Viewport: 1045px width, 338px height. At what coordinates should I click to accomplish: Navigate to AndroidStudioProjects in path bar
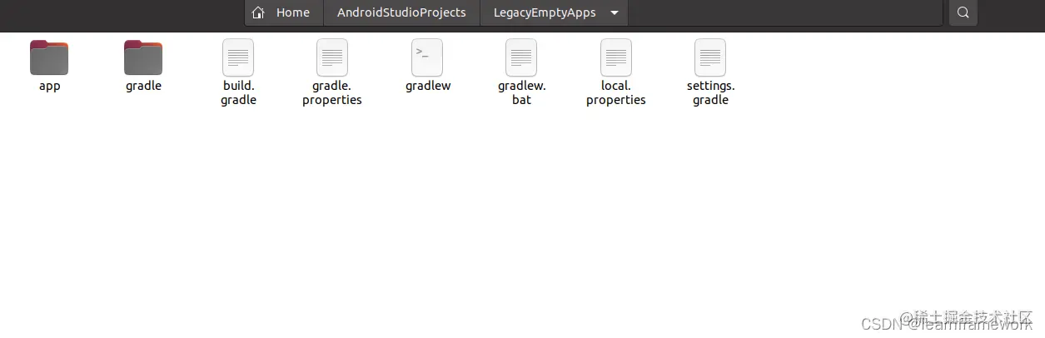click(401, 12)
